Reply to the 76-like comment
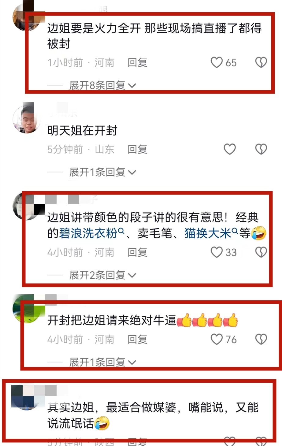 (137, 340)
